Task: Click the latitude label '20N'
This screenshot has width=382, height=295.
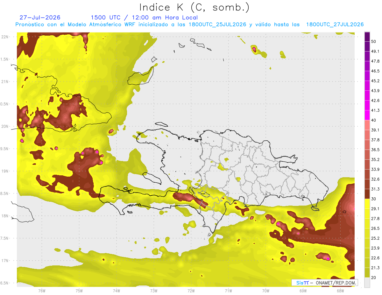Action: pos(5,126)
